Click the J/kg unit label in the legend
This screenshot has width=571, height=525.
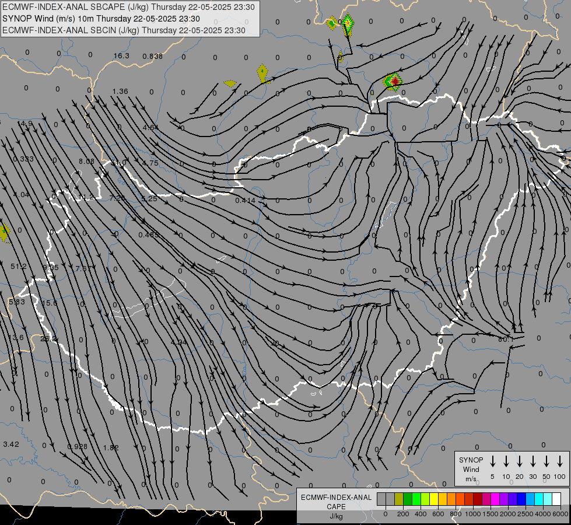336,516
